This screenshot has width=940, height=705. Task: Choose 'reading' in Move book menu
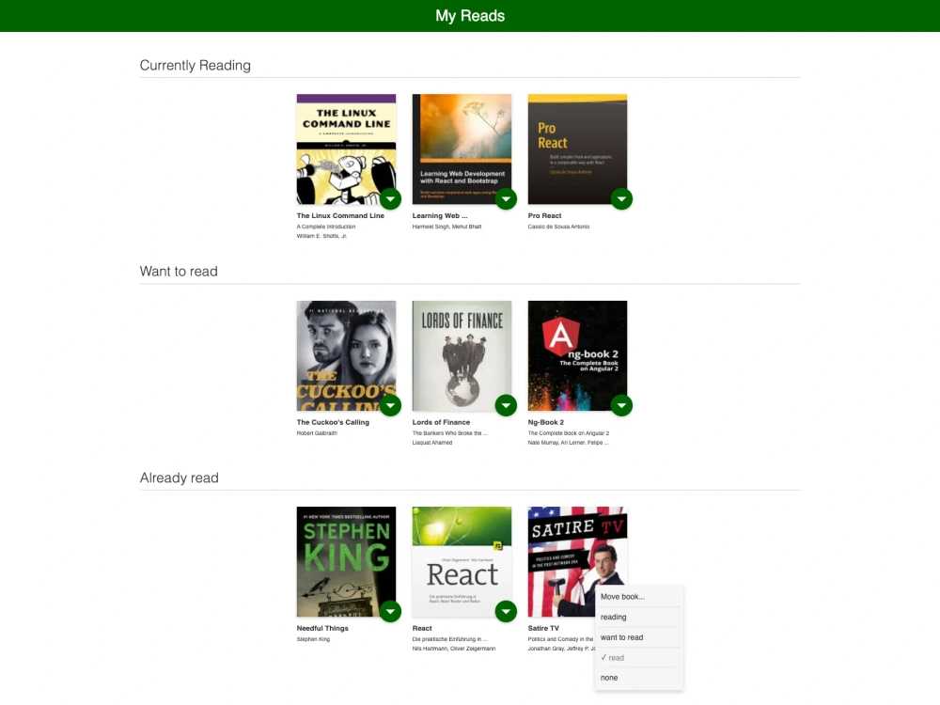(x=639, y=617)
